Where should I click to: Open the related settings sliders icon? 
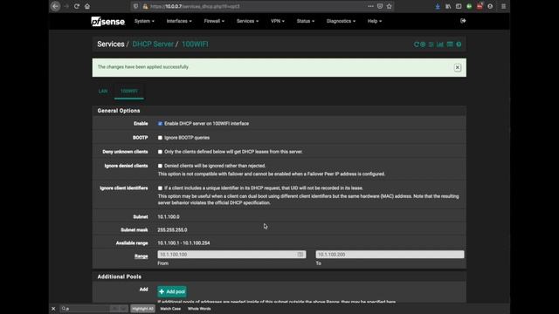(x=431, y=44)
